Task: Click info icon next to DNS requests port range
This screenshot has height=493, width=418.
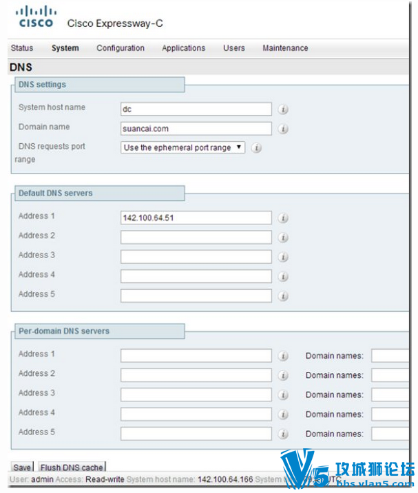Action: pos(256,148)
